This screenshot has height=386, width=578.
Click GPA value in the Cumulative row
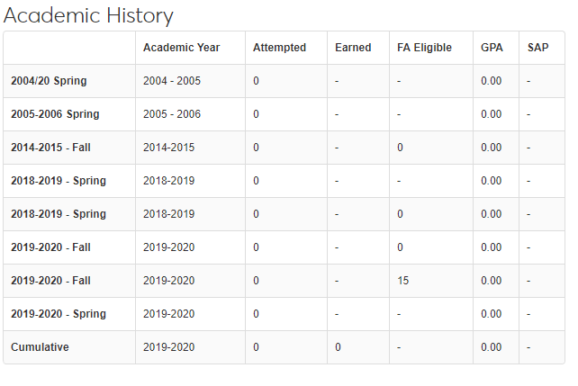491,347
